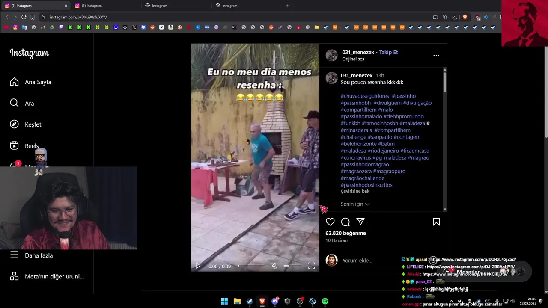The image size is (548, 308).
Task: Open Ana Sayfa in Instagram sidebar
Action: pos(31,82)
